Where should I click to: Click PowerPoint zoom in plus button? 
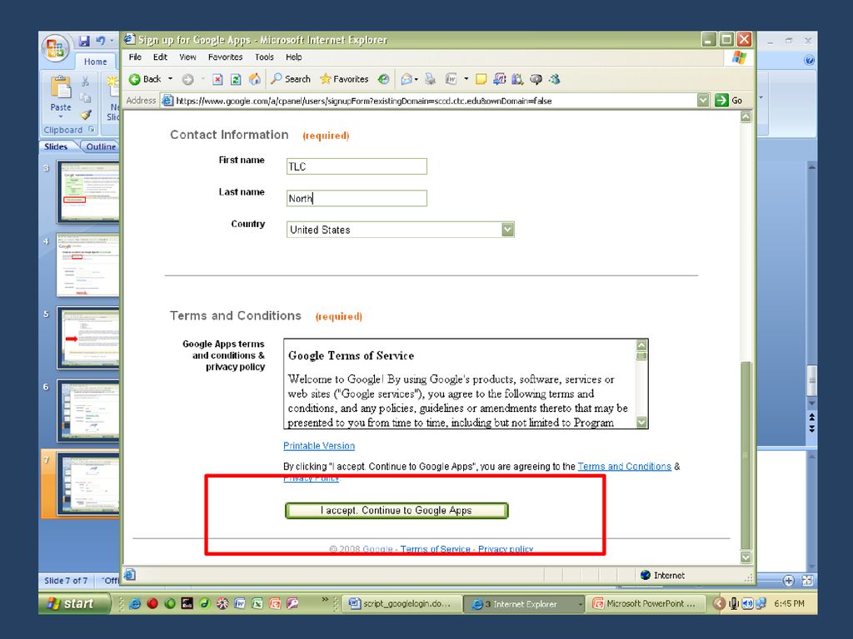[x=789, y=580]
